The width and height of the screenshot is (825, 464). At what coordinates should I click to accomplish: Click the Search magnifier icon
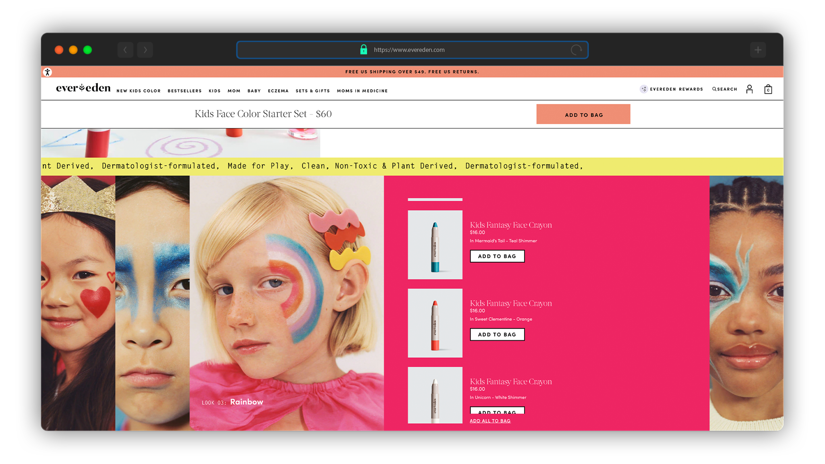(x=714, y=89)
